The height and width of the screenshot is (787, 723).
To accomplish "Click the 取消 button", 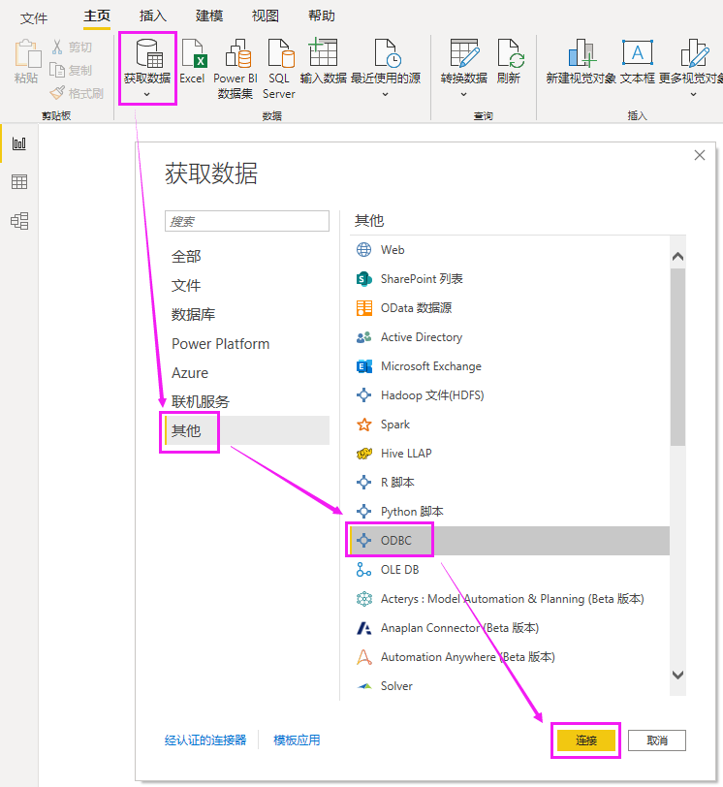I will [657, 740].
